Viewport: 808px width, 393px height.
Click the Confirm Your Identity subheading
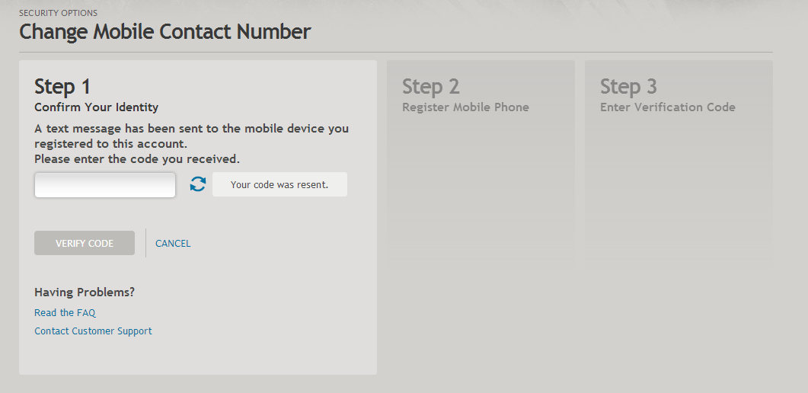(x=97, y=107)
